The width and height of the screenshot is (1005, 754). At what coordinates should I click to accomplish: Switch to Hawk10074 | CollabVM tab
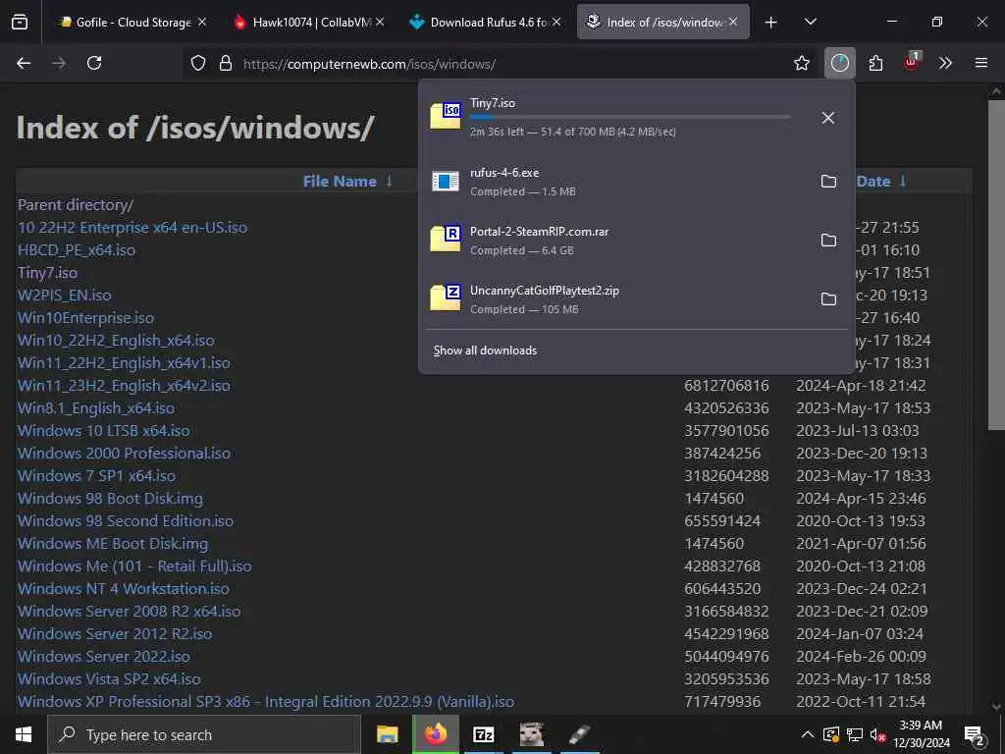click(309, 22)
